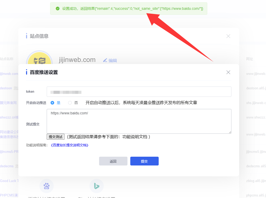Focus the token input field
The image size is (266, 198).
click(x=139, y=92)
